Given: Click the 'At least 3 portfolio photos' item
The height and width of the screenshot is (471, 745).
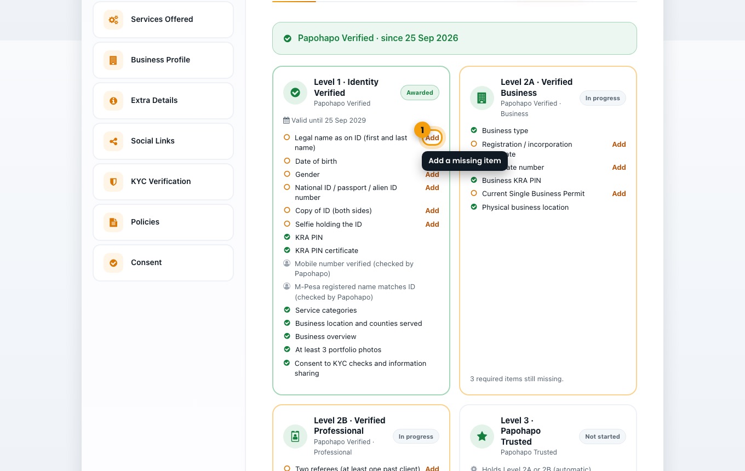Looking at the screenshot, I should tap(338, 350).
